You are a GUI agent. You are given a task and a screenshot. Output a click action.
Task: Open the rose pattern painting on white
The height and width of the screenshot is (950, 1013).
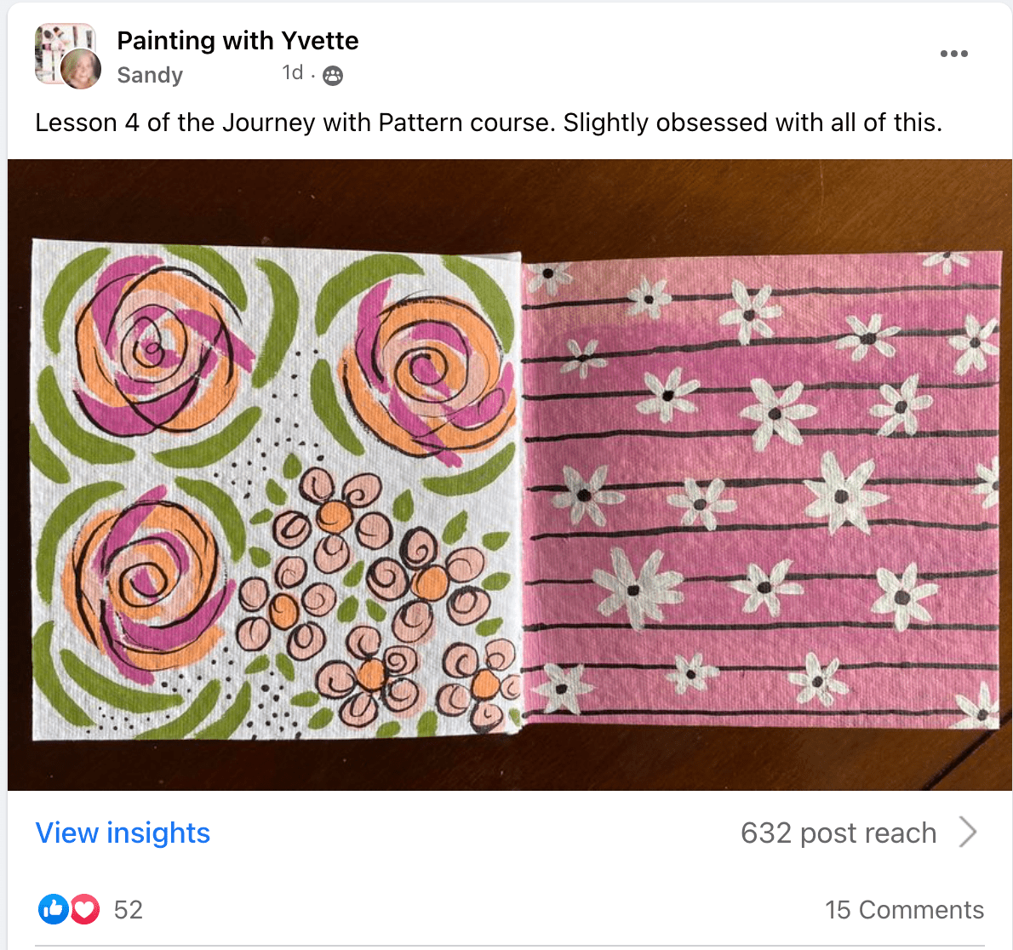click(x=275, y=489)
